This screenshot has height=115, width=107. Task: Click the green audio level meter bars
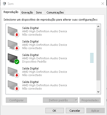point(92,58)
